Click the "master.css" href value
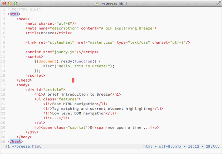 point(101,42)
